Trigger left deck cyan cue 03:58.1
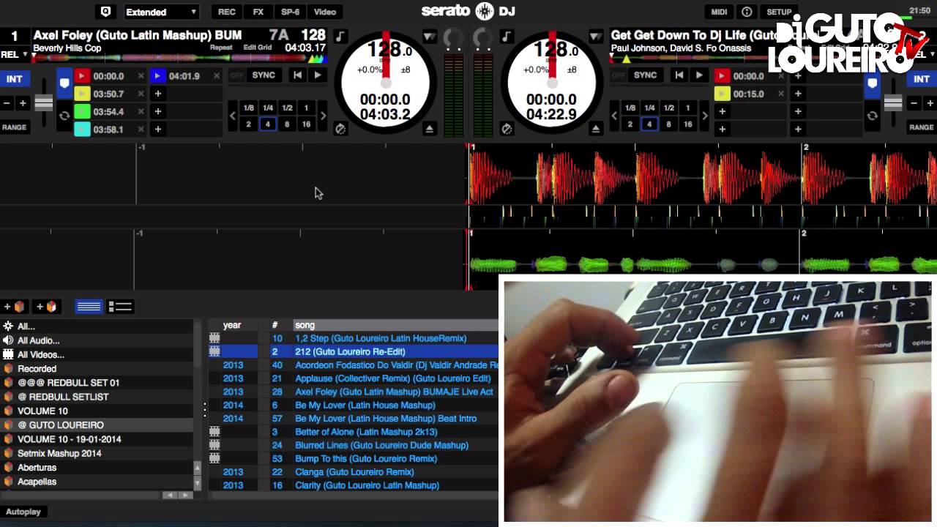The height and width of the screenshot is (527, 937). coord(82,129)
